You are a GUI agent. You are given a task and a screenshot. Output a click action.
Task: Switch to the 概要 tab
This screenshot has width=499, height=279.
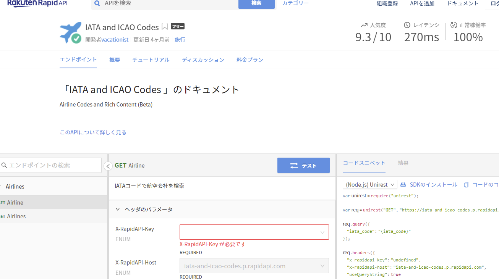[115, 60]
